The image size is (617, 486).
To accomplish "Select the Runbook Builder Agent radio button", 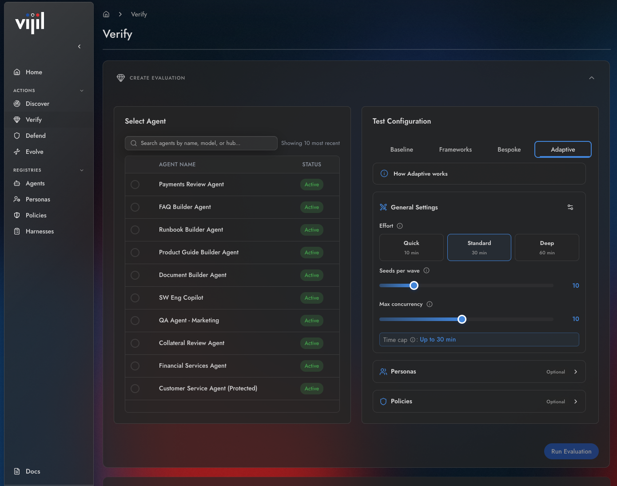I will coord(135,230).
